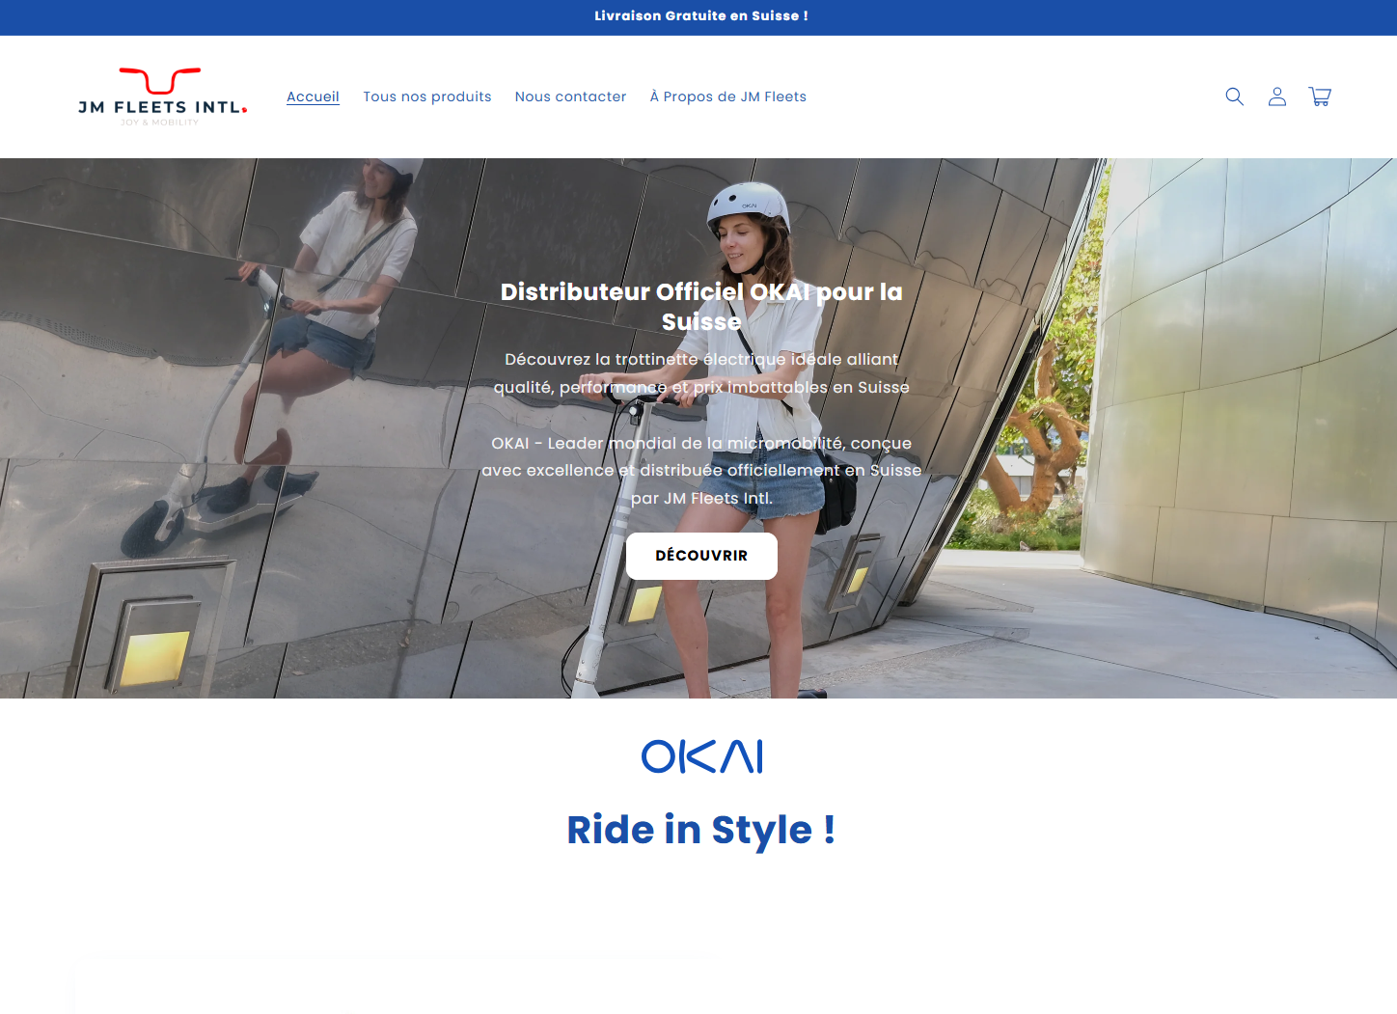
Task: Click the Ride in Style ! heading
Action: click(x=700, y=830)
